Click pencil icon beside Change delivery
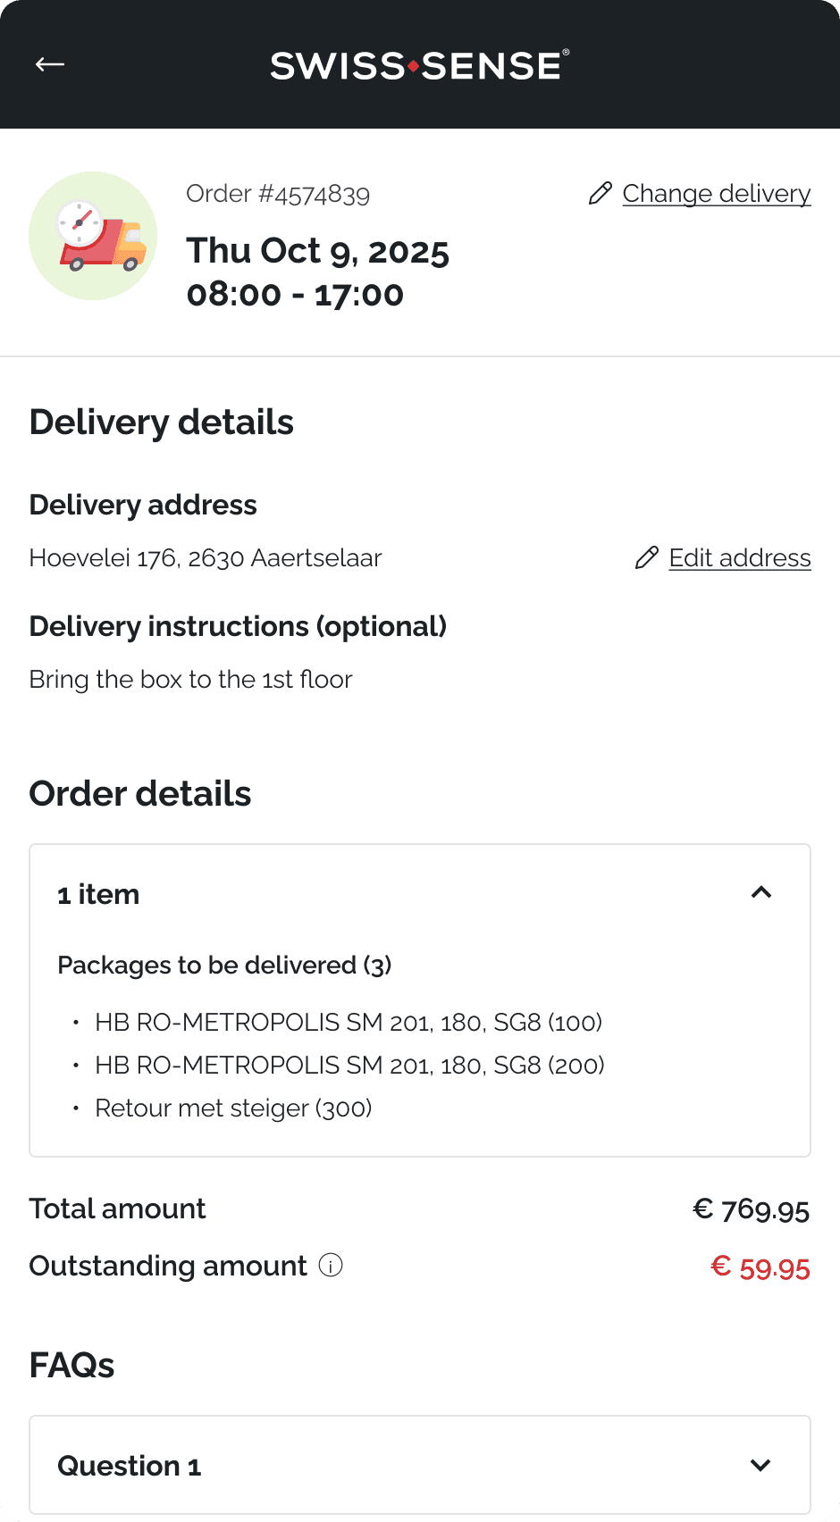Viewport: 840px width, 1522px height. click(601, 193)
